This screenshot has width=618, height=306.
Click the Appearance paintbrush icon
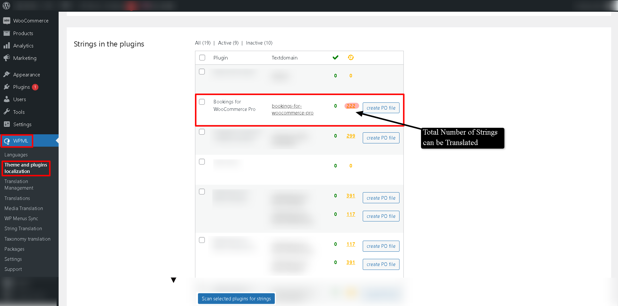(7, 74)
